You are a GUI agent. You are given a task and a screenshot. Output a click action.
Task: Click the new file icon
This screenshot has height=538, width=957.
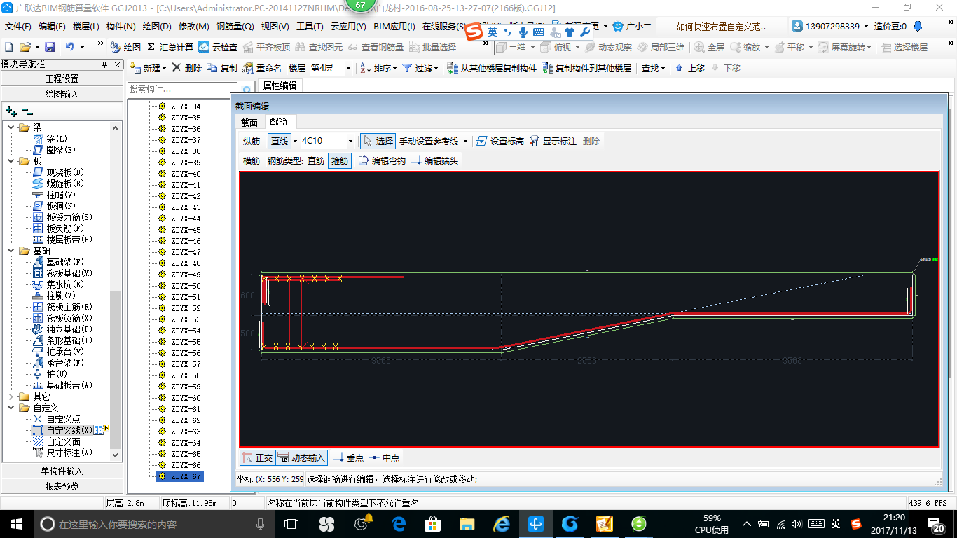[8, 47]
